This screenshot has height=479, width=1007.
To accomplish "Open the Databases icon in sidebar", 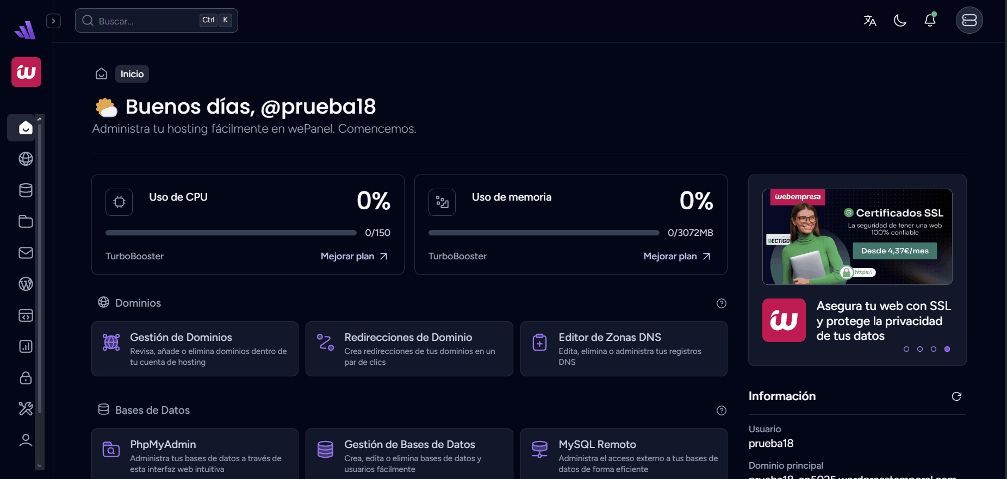I will click(x=26, y=190).
